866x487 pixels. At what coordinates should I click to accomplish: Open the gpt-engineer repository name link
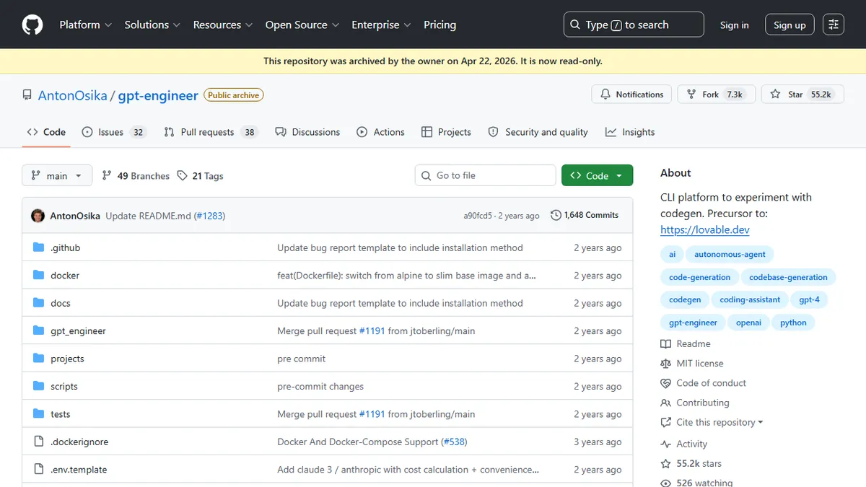[x=158, y=95]
